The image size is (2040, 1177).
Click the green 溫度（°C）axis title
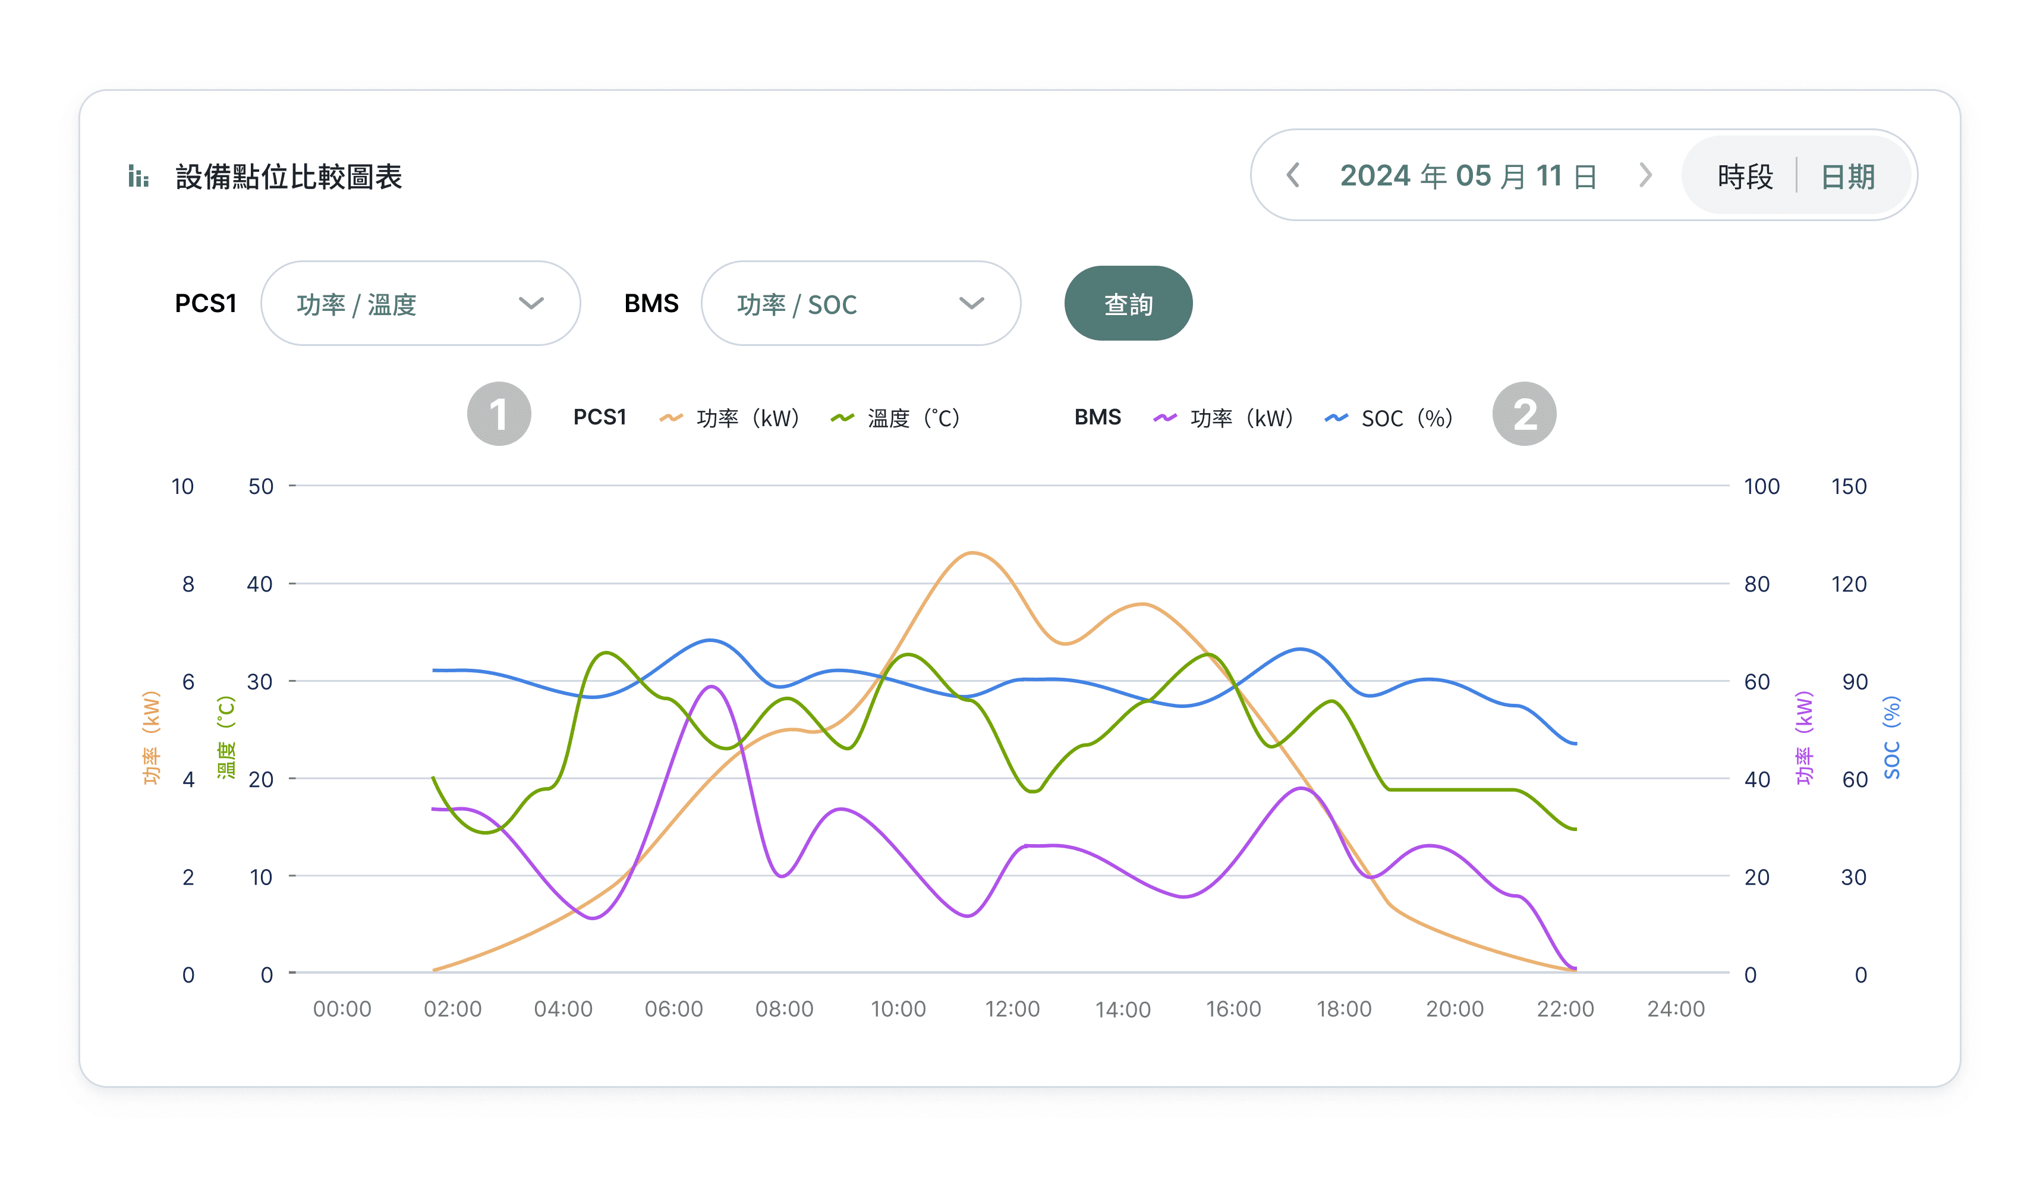click(225, 737)
